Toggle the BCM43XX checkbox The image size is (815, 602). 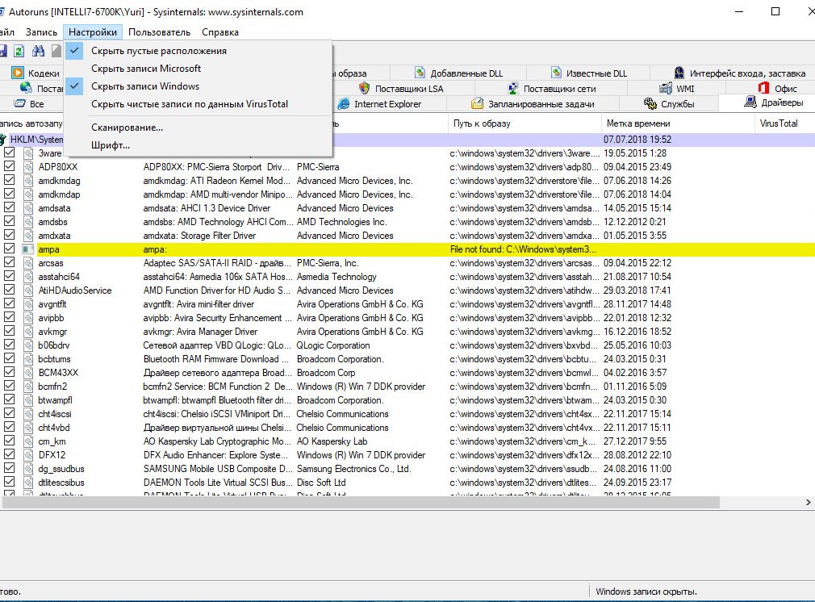click(x=9, y=372)
